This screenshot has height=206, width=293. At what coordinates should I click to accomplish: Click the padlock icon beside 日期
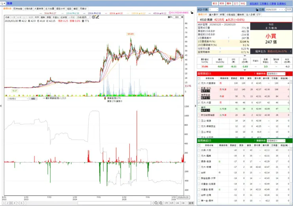(x=257, y=10)
